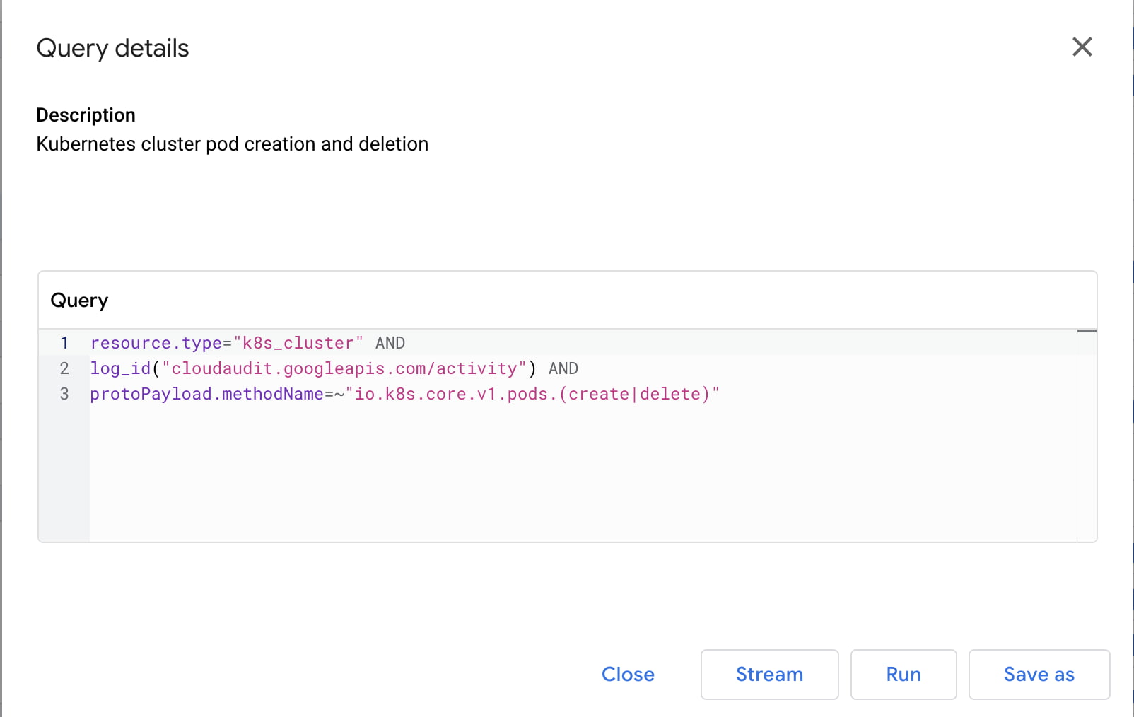Viewport: 1134px width, 717px height.
Task: Click the AND keyword on line 2
Action: [563, 368]
